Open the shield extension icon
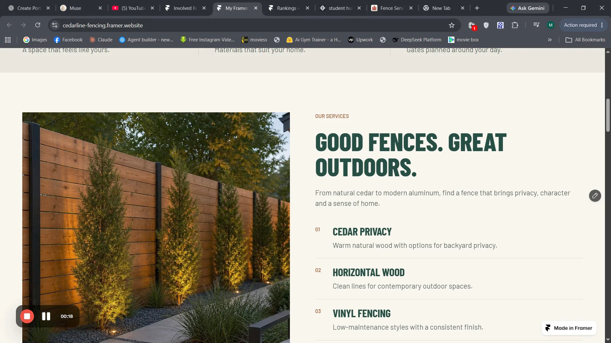 pyautogui.click(x=486, y=25)
